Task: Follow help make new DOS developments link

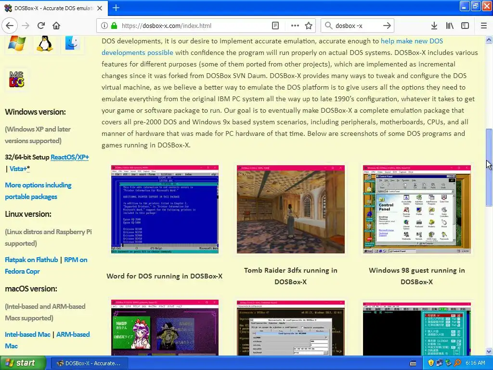Action: click(272, 47)
